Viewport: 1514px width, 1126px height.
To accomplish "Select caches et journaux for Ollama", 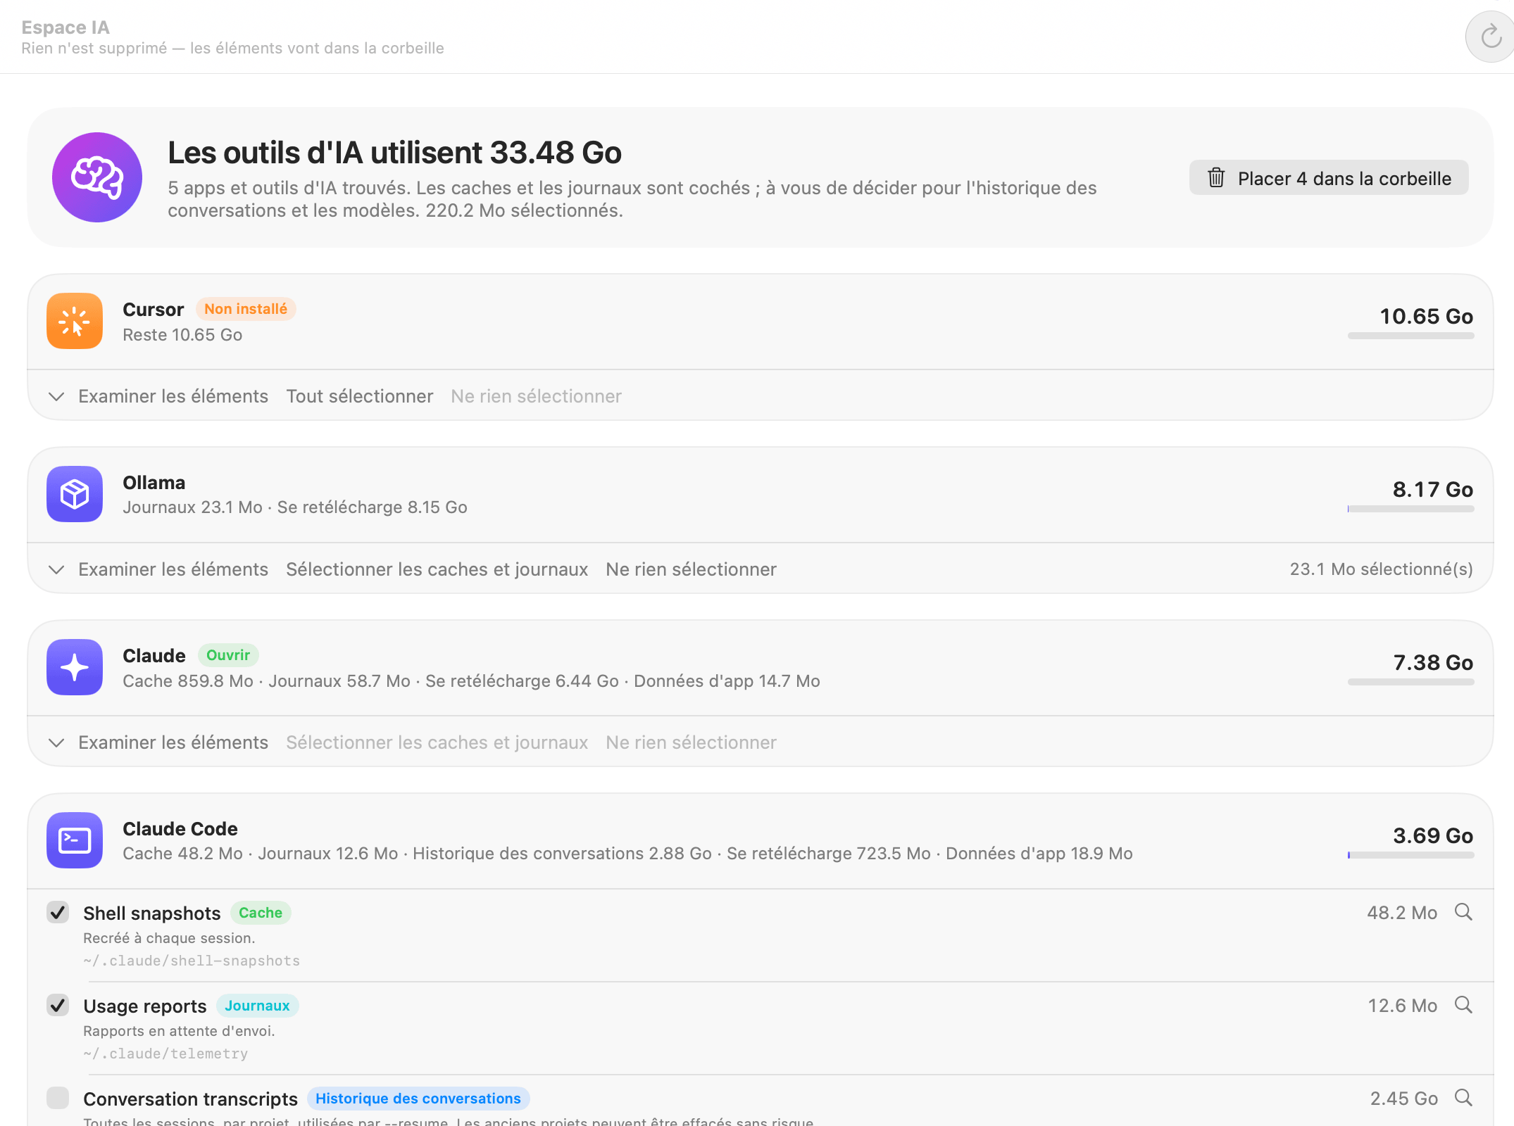I will (x=437, y=569).
